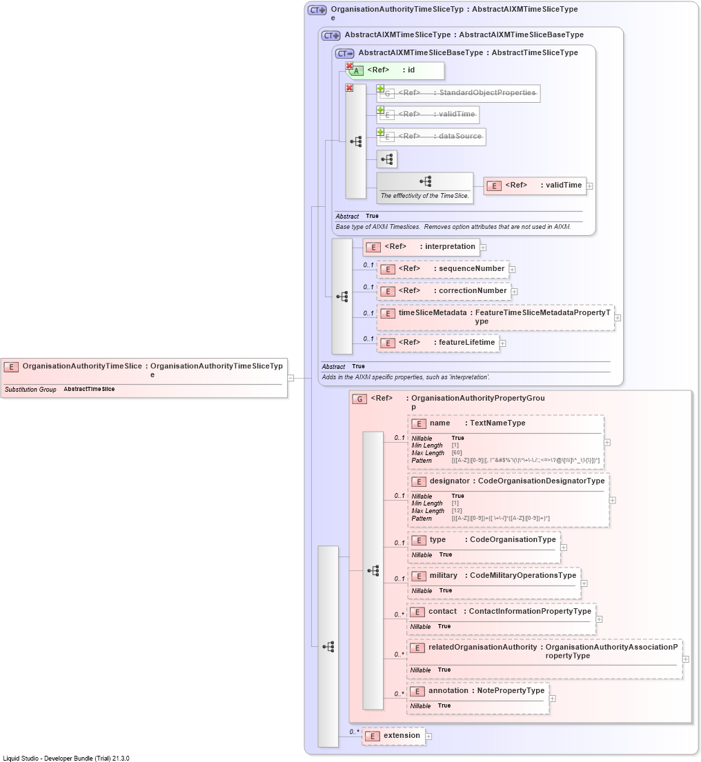Click the E icon of correctionNumber element
Viewport: 701px width, 762px height.
pyautogui.click(x=388, y=291)
